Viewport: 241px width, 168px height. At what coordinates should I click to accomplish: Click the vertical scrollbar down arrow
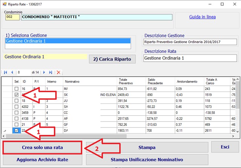(x=238, y=132)
